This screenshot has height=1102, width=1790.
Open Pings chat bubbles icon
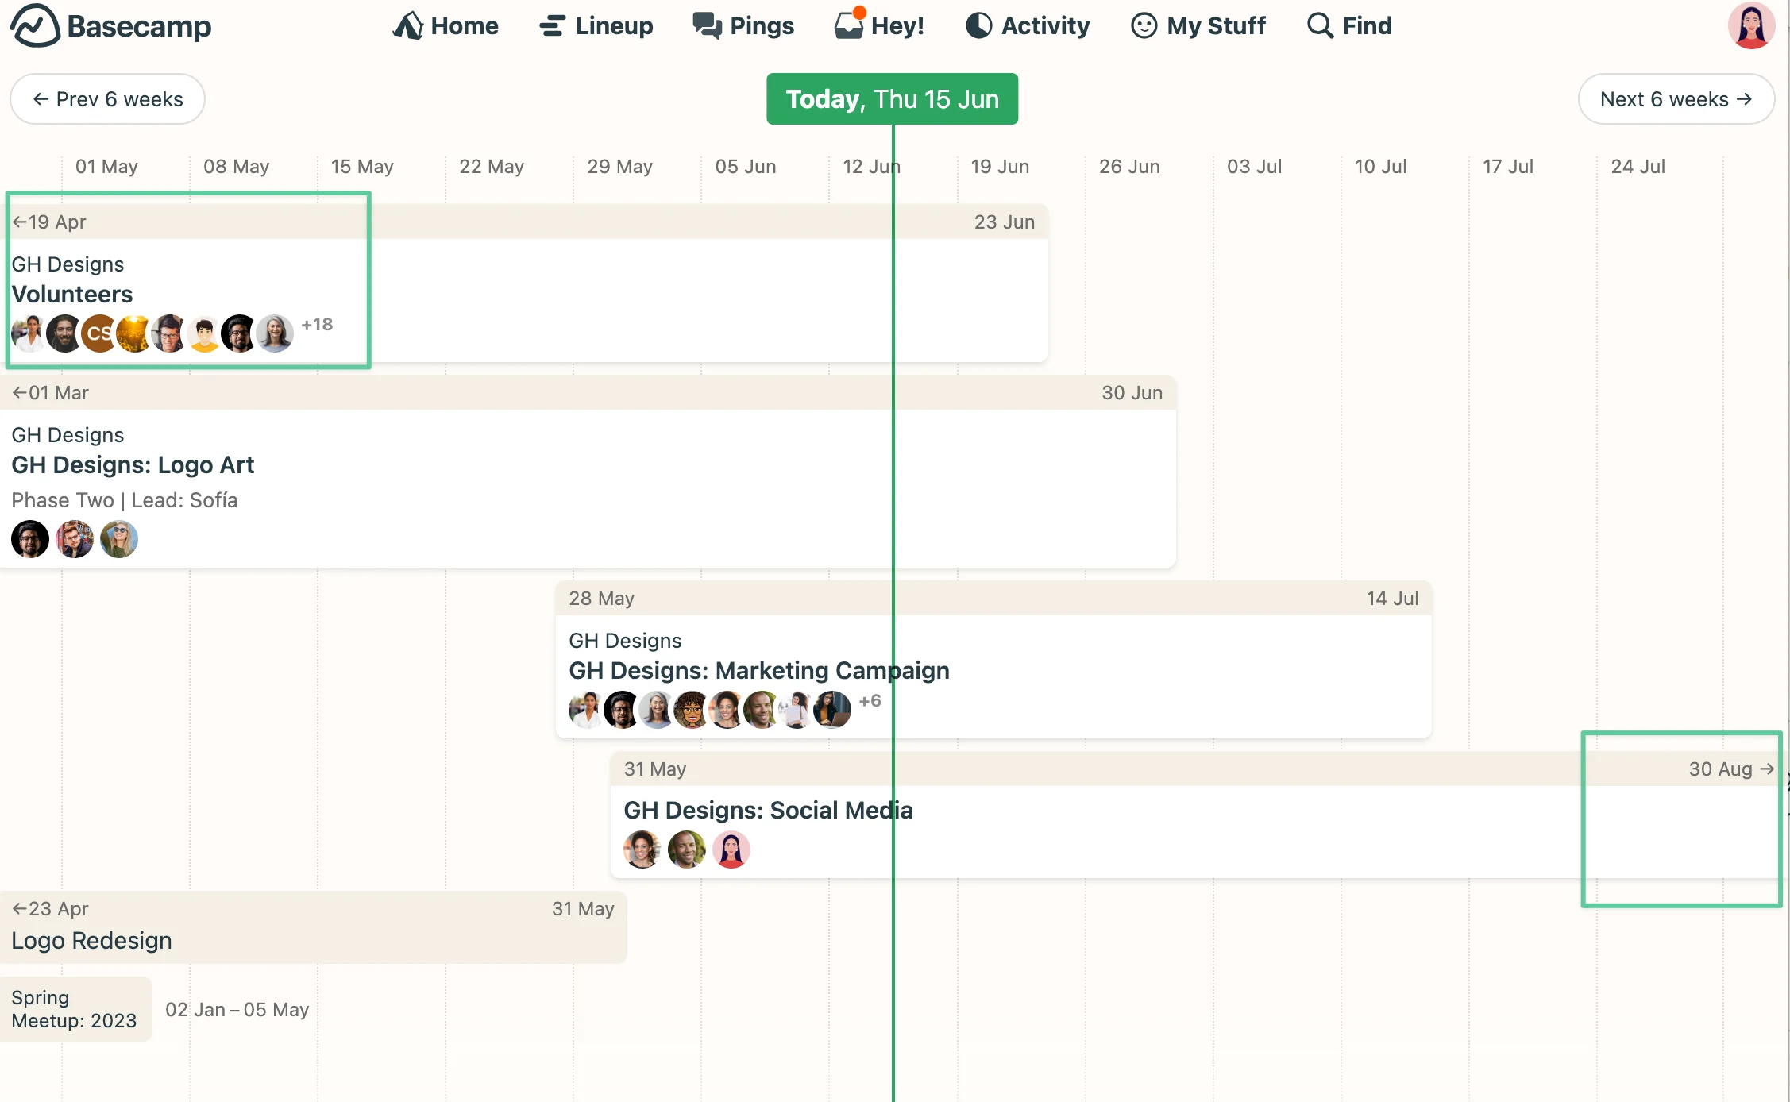(707, 26)
